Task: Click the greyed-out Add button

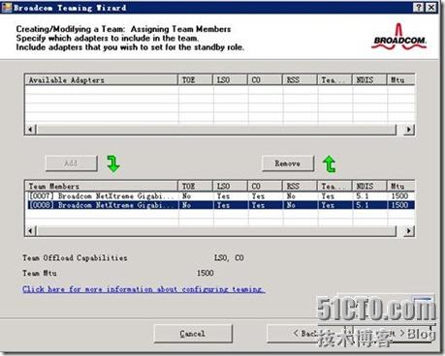Action: click(x=72, y=163)
